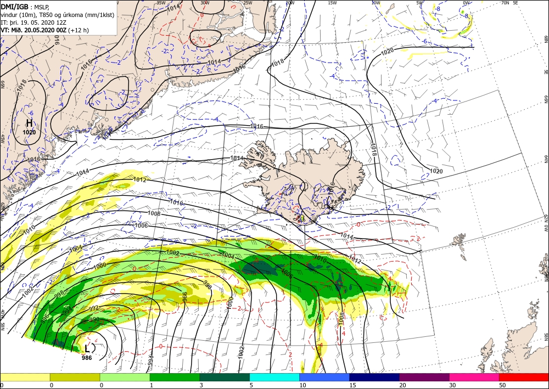Pick the medium green 1 mm swatch
The width and height of the screenshot is (549, 389).
175,377
